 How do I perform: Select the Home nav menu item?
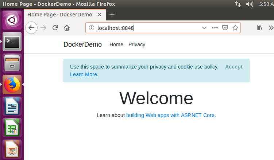116,44
